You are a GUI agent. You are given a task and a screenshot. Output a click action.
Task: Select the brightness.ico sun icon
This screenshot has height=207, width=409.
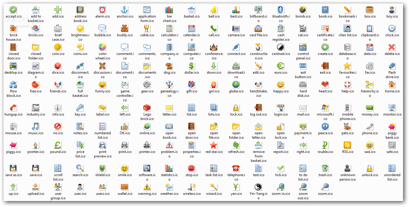coord(80,29)
